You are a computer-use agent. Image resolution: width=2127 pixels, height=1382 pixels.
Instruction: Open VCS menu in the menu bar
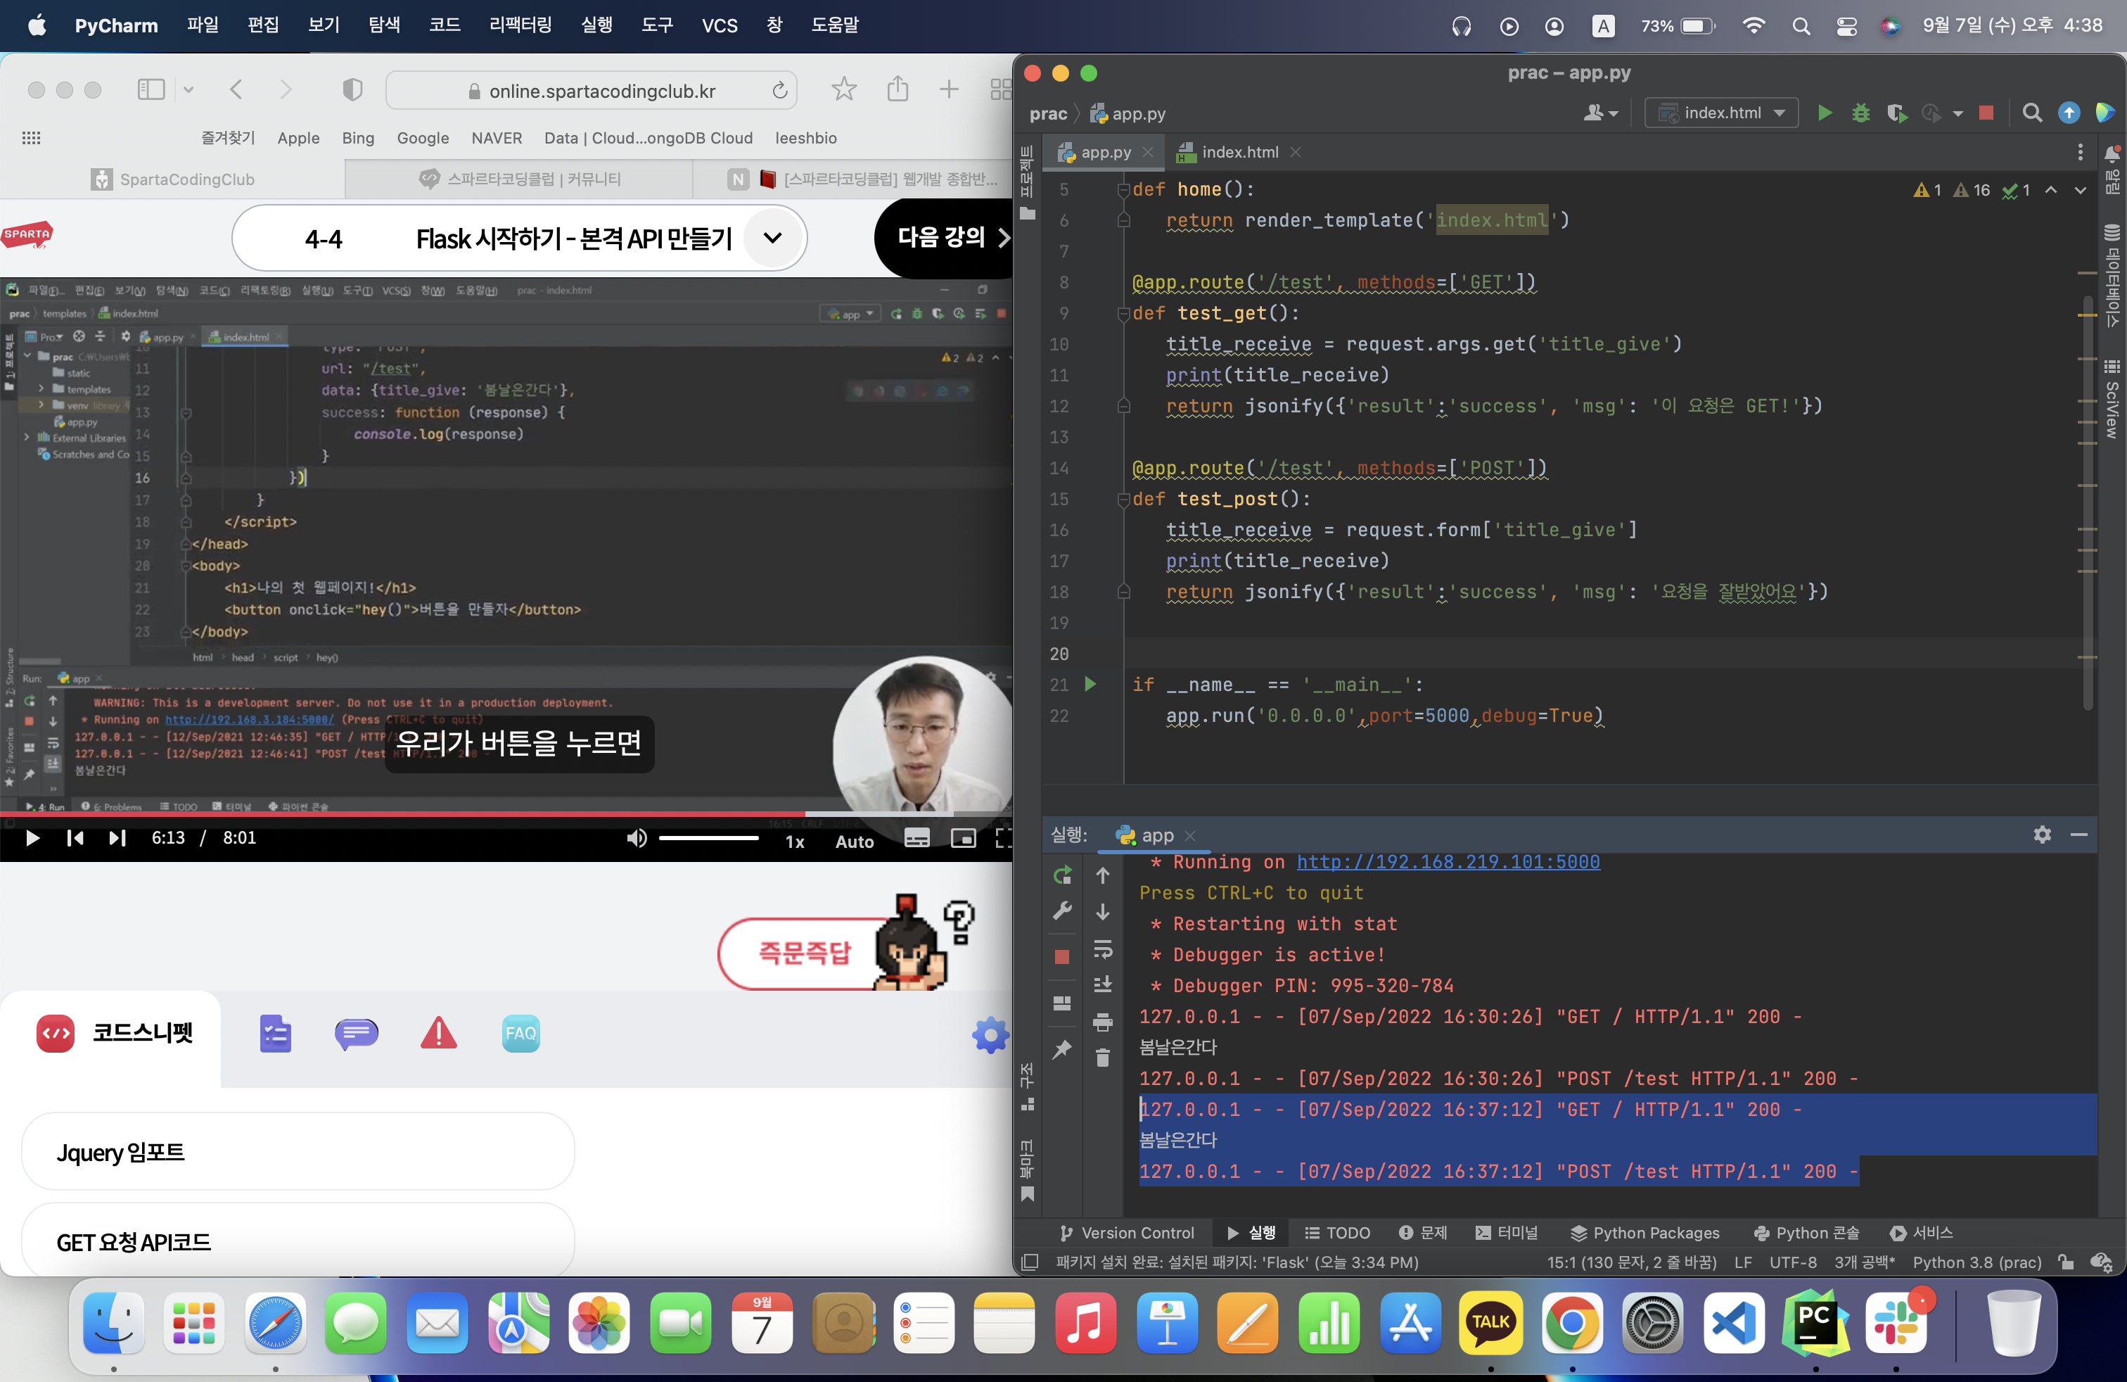pos(720,25)
